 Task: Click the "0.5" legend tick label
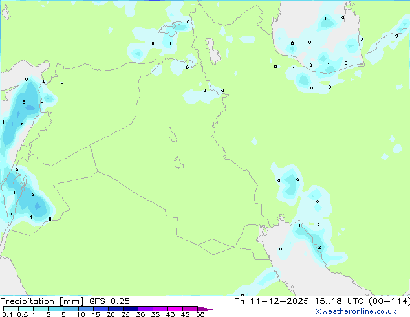pyautogui.click(x=23, y=314)
